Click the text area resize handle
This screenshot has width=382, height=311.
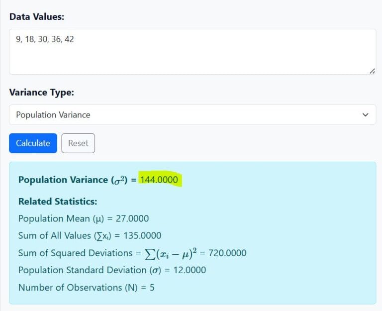click(x=372, y=71)
